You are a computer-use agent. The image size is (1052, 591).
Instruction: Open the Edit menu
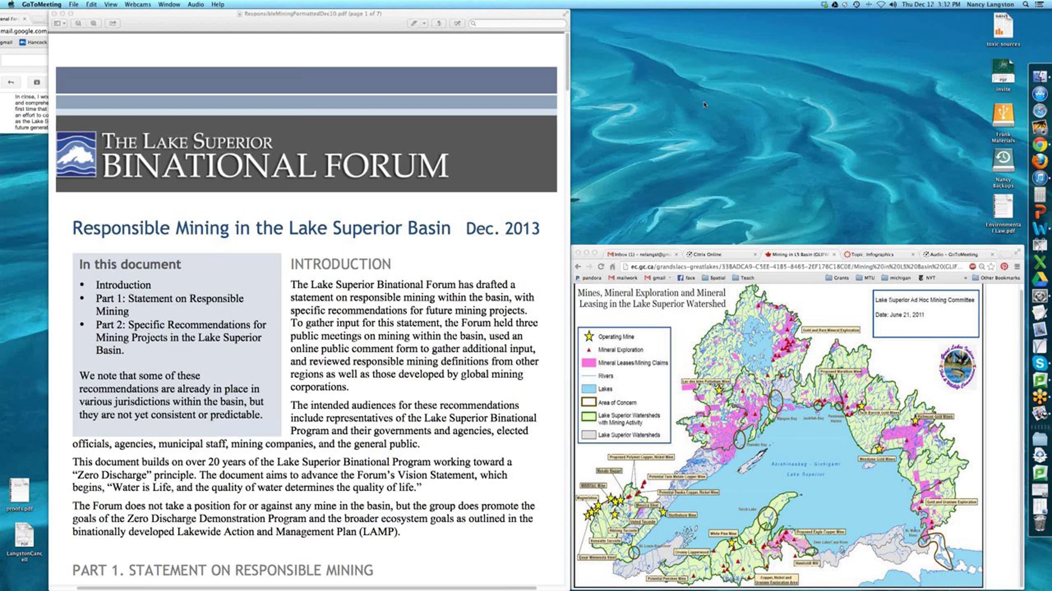point(91,4)
